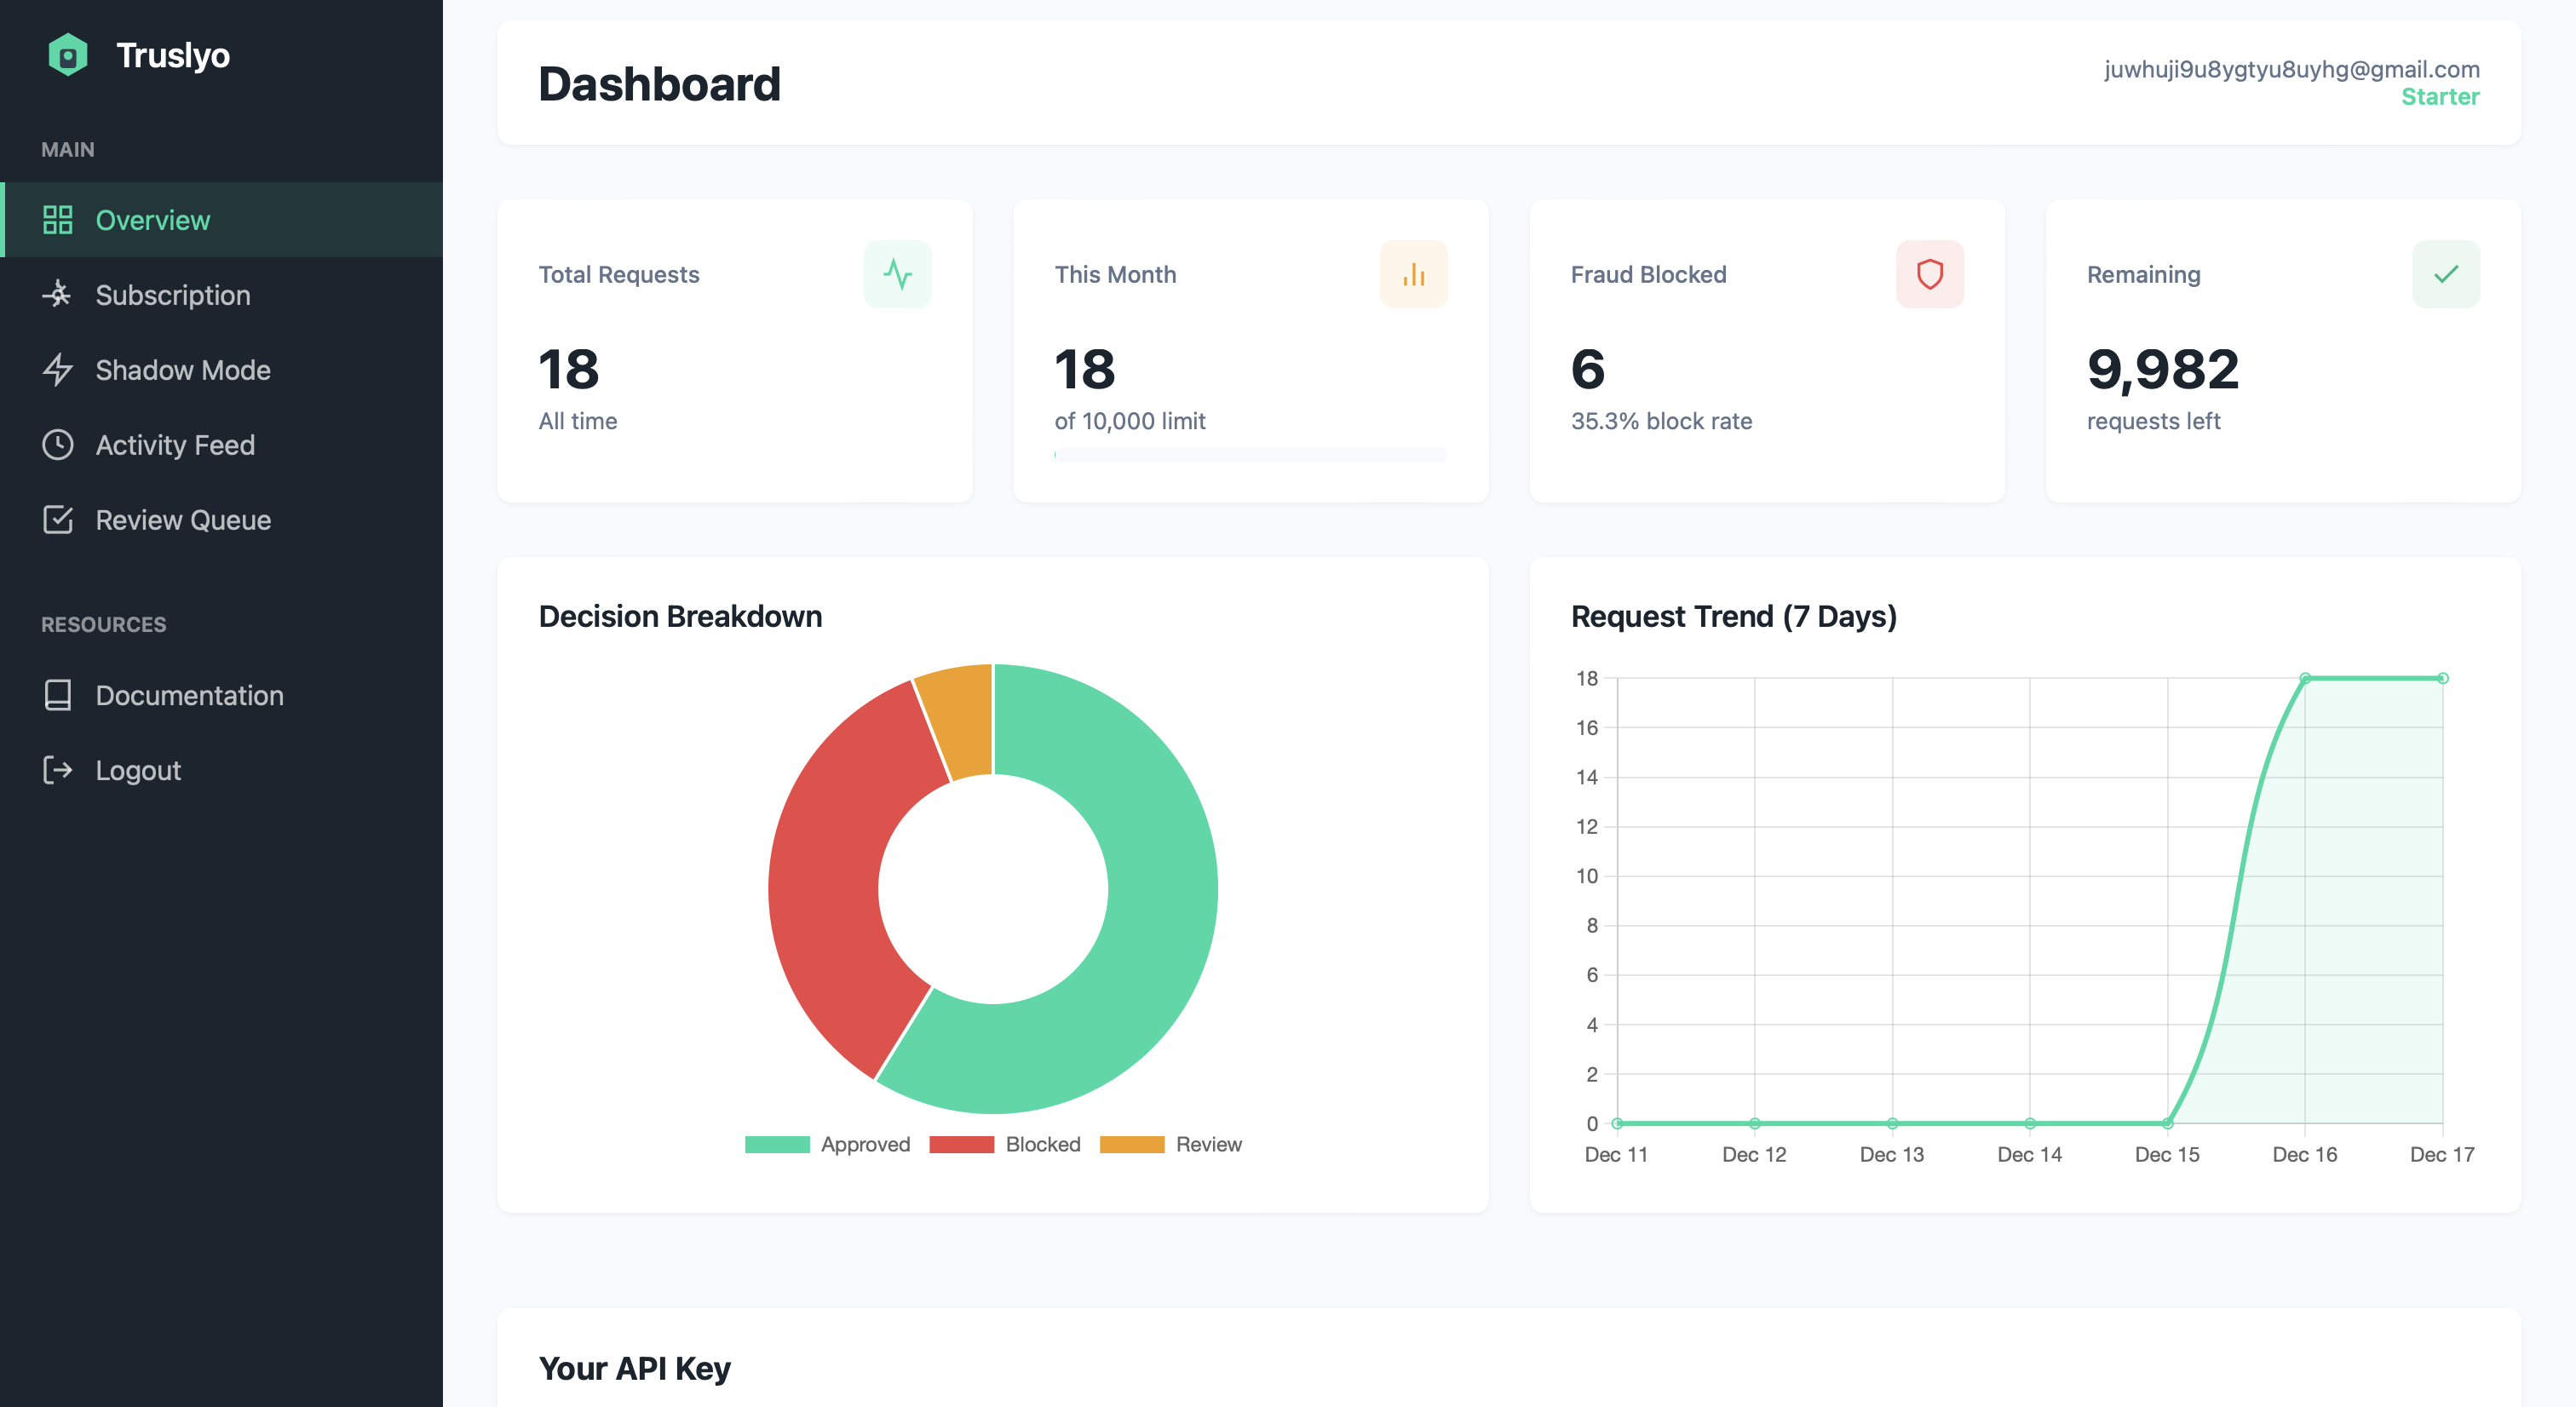Toggle the Blocked legend swatch
This screenshot has width=2576, height=1407.
tap(961, 1144)
